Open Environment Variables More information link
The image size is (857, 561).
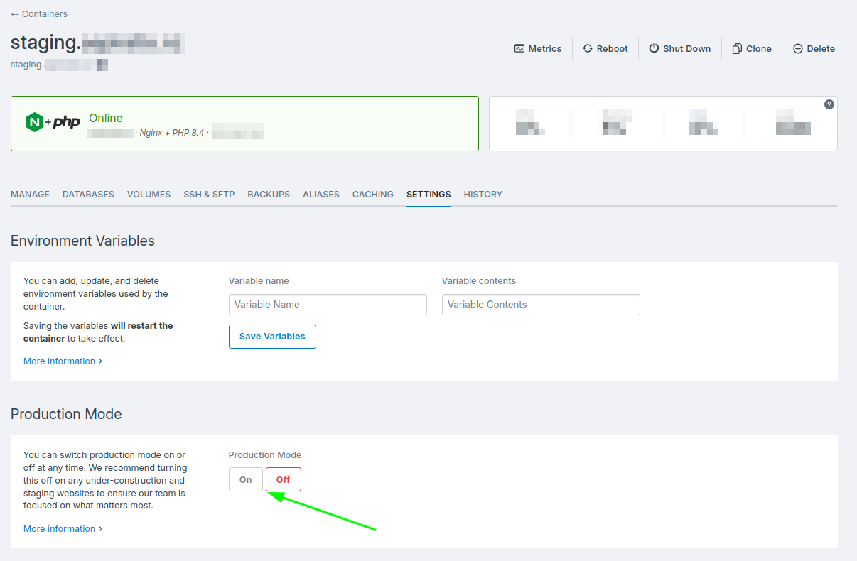click(x=63, y=361)
